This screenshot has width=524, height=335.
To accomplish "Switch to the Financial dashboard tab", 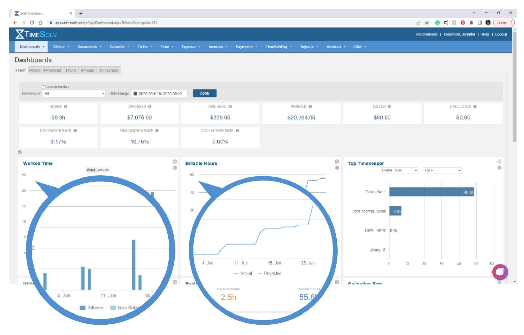I will tap(52, 70).
